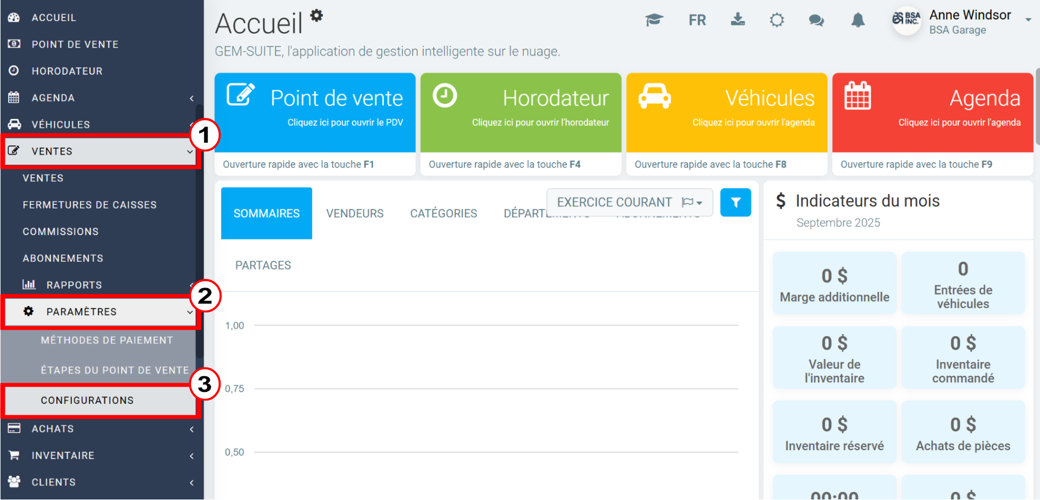1040x500 pixels.
Task: Click the Achats credit card icon
Action: (x=14, y=428)
